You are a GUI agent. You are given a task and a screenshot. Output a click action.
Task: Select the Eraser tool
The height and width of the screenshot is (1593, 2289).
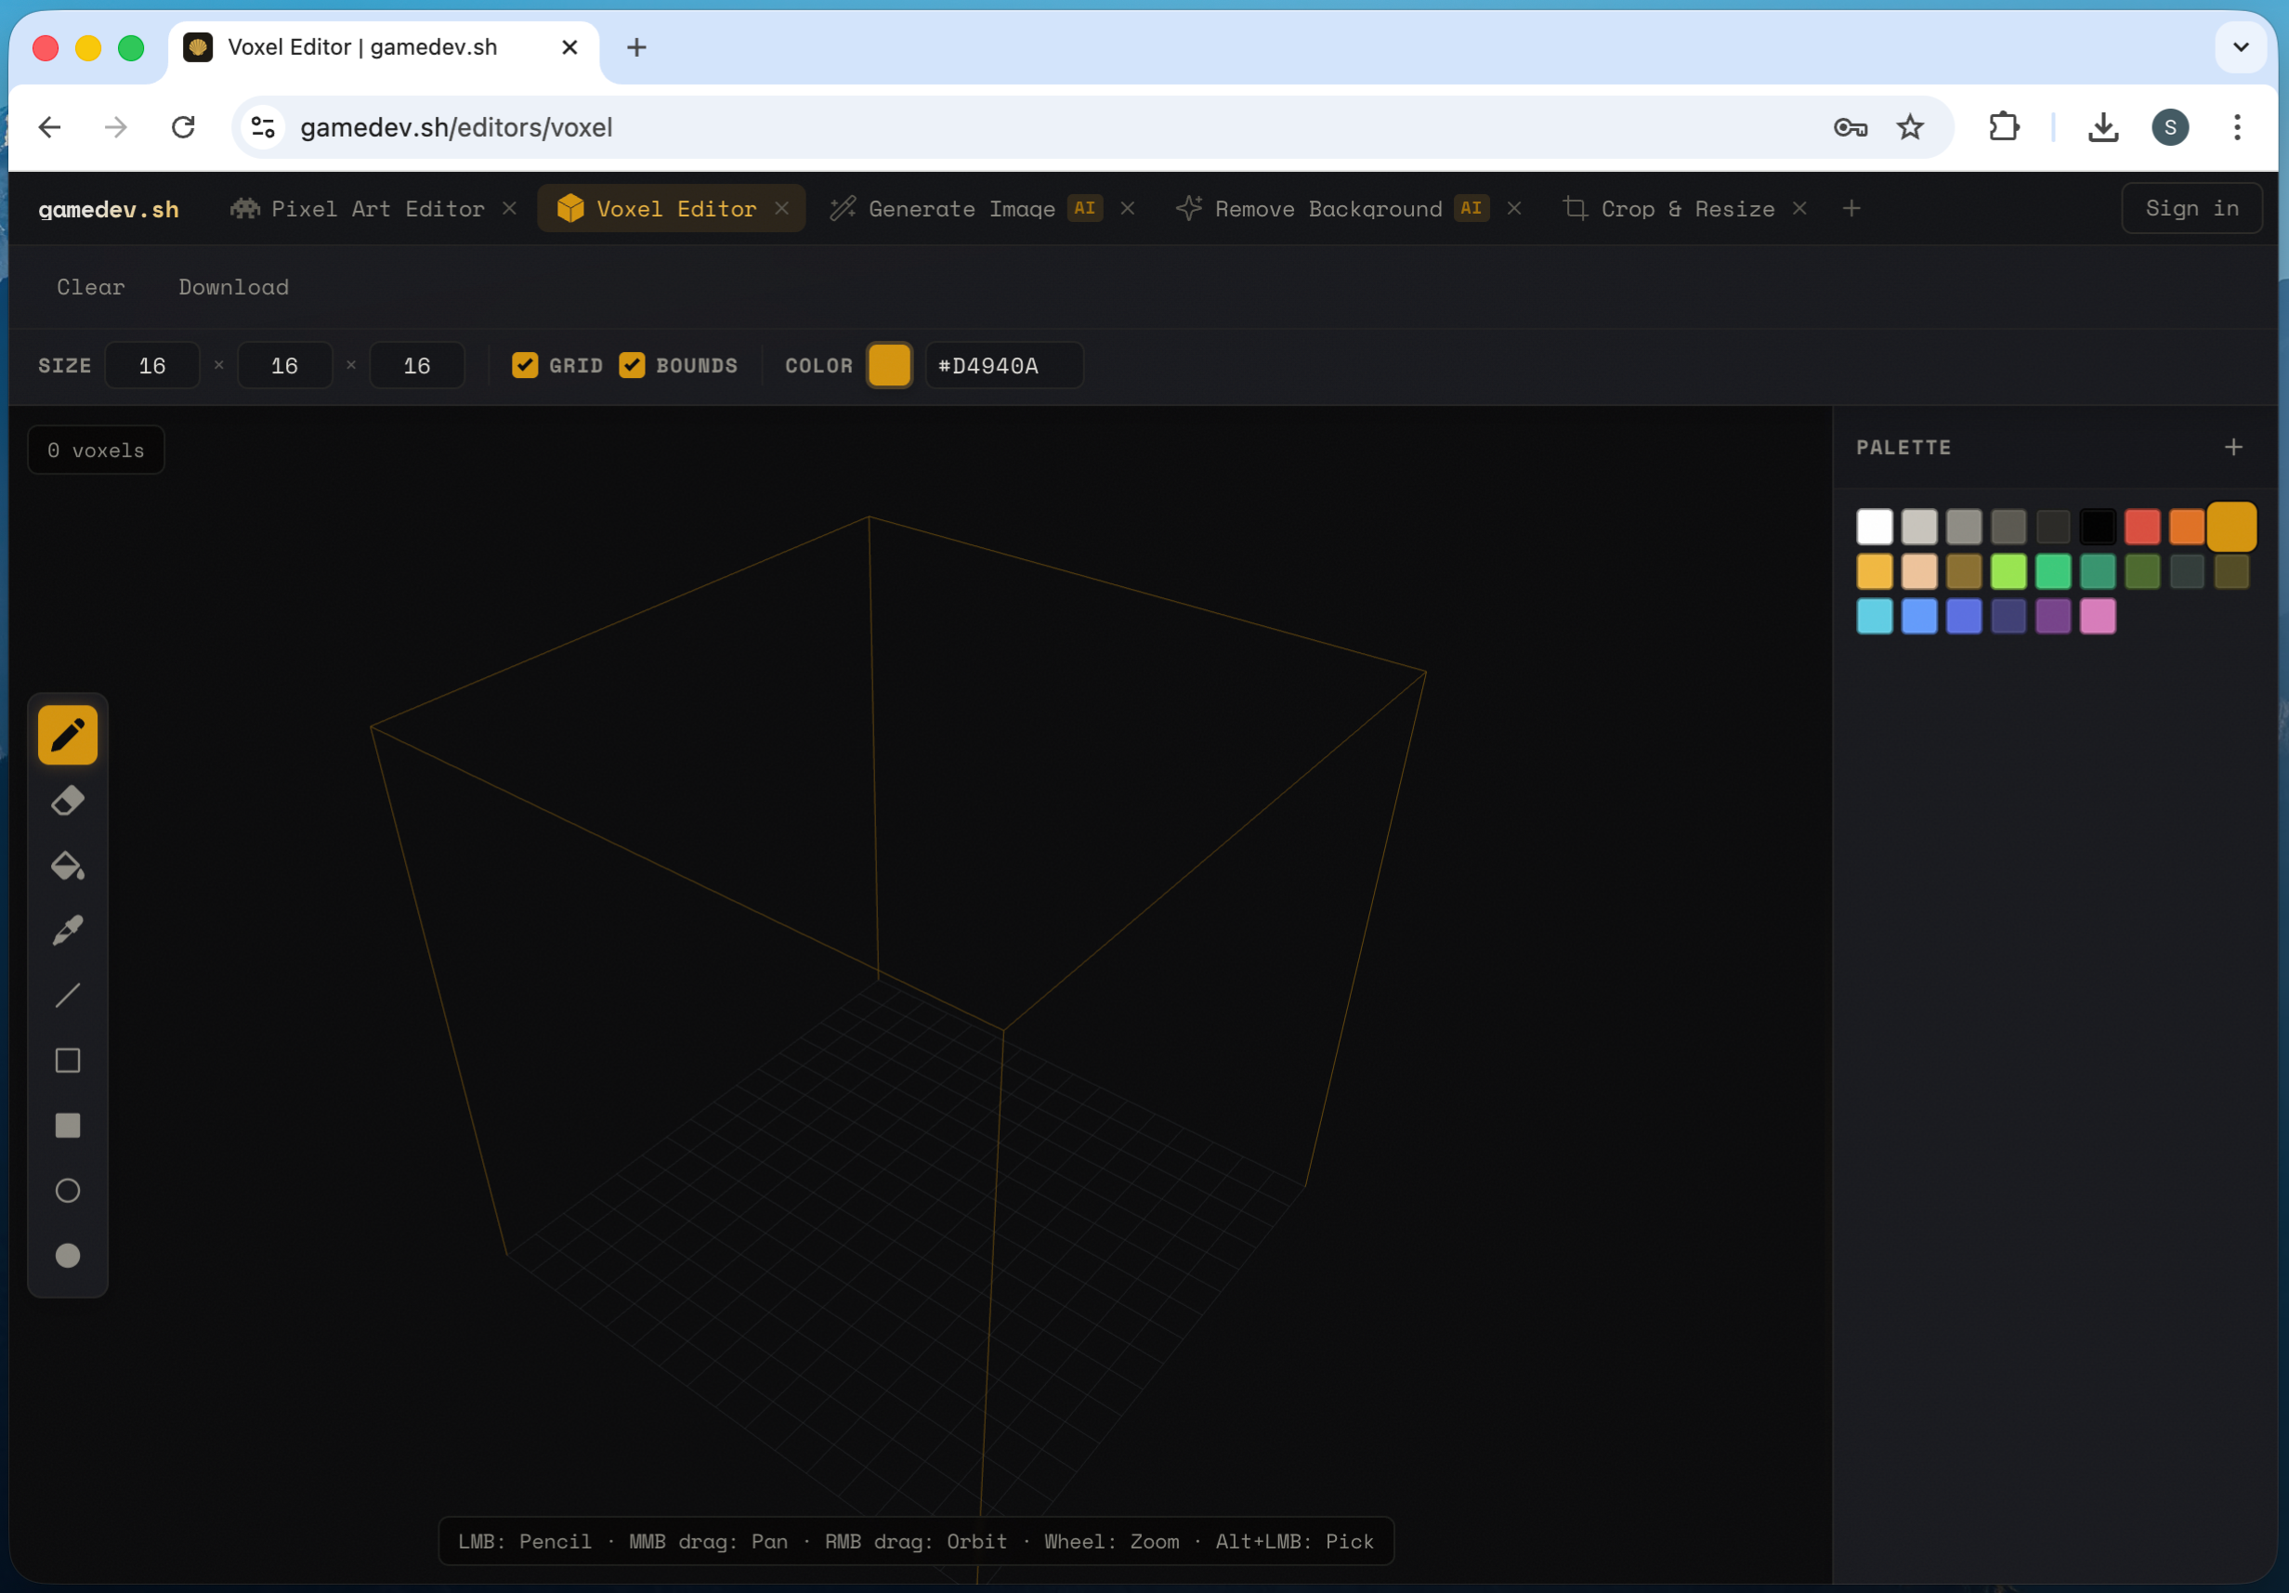click(67, 801)
